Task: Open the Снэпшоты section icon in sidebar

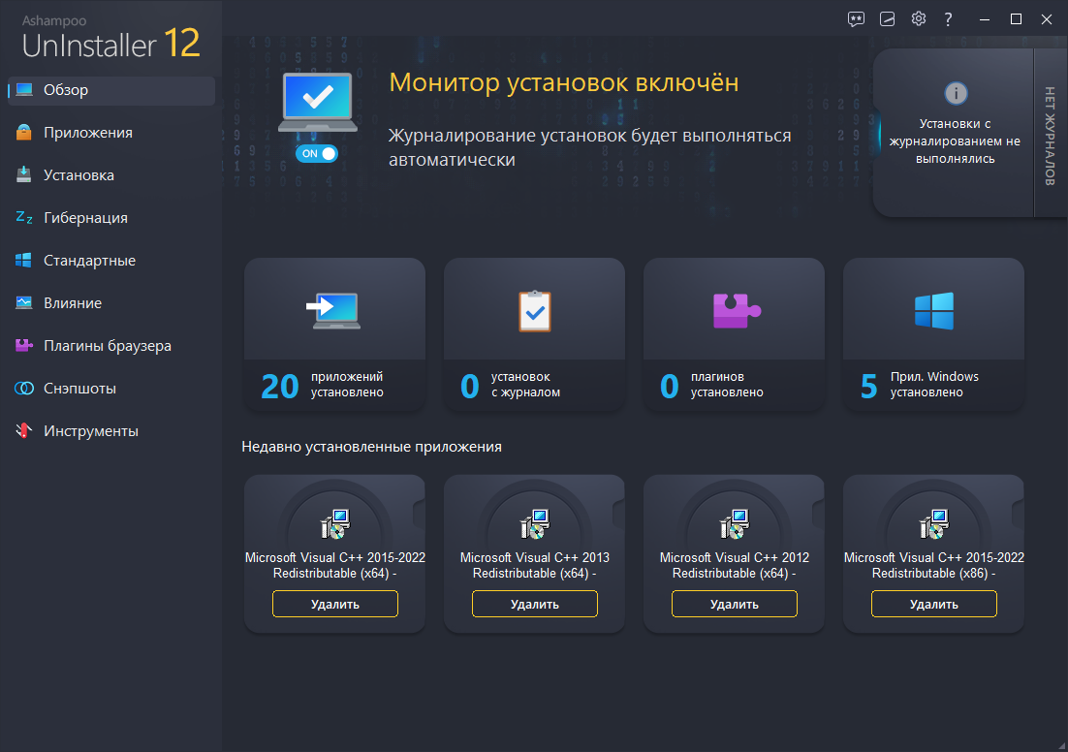Action: 22,388
